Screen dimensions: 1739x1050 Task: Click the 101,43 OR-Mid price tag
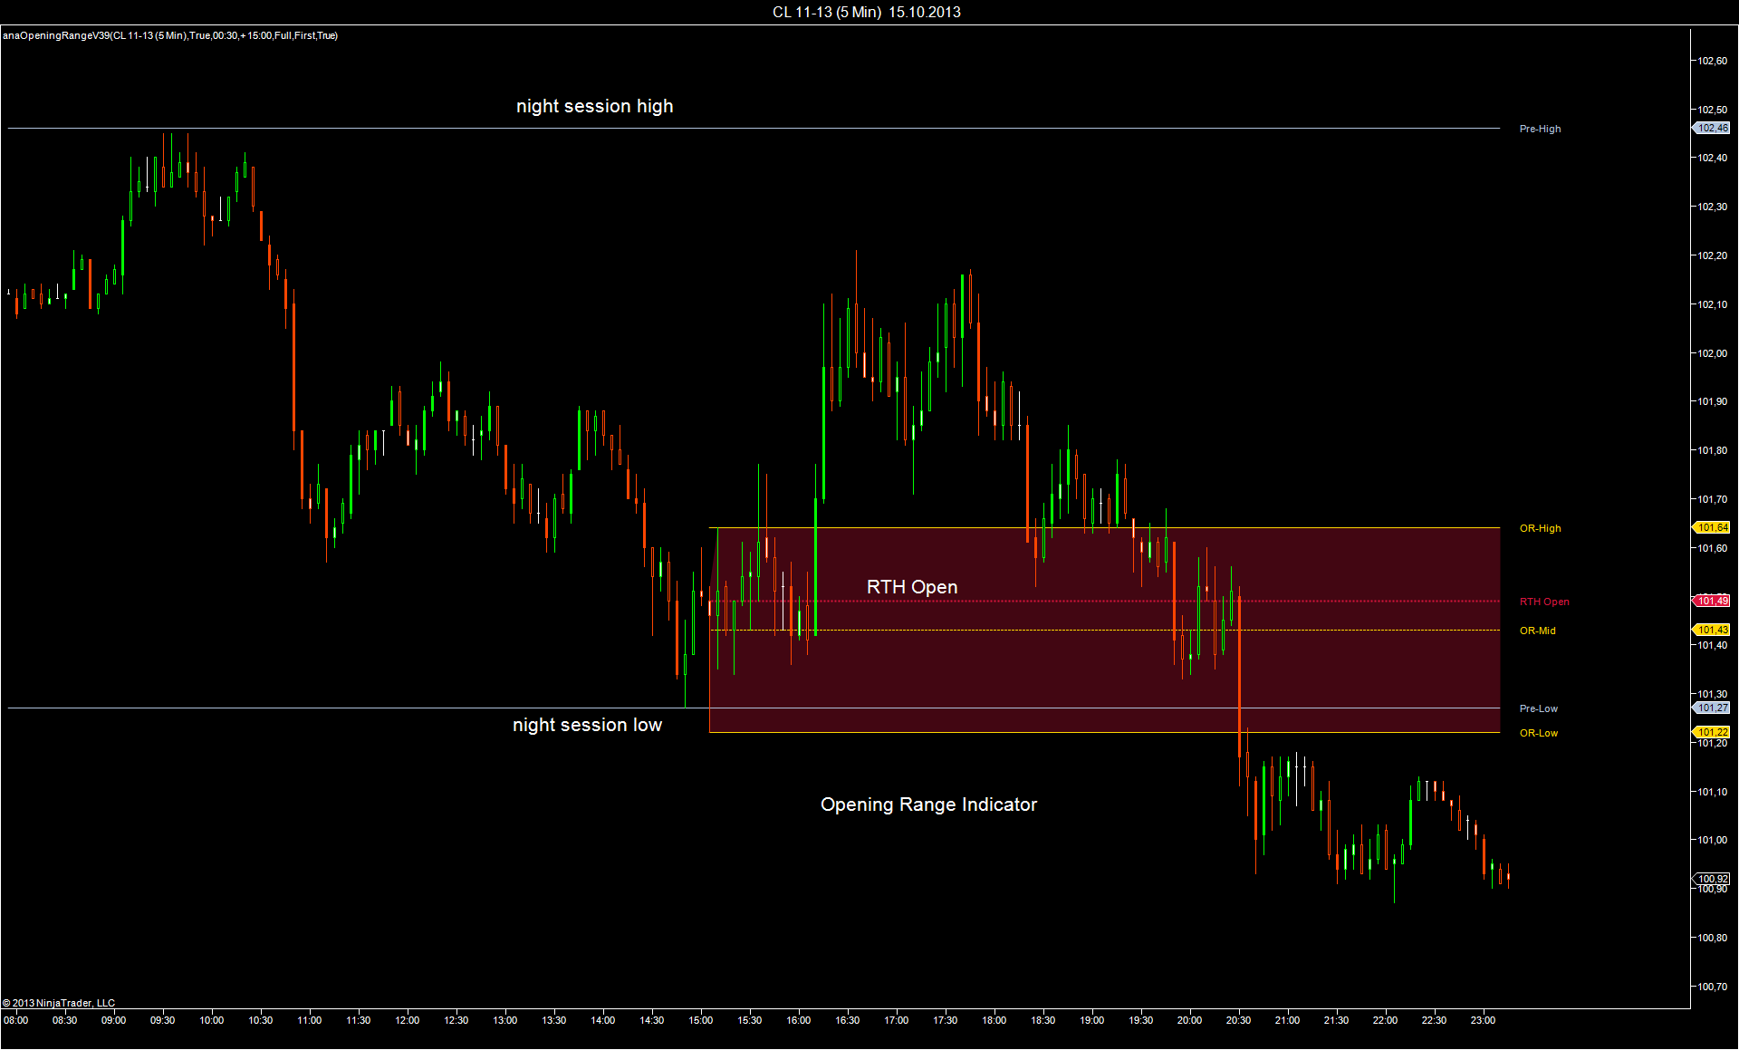pyautogui.click(x=1712, y=630)
